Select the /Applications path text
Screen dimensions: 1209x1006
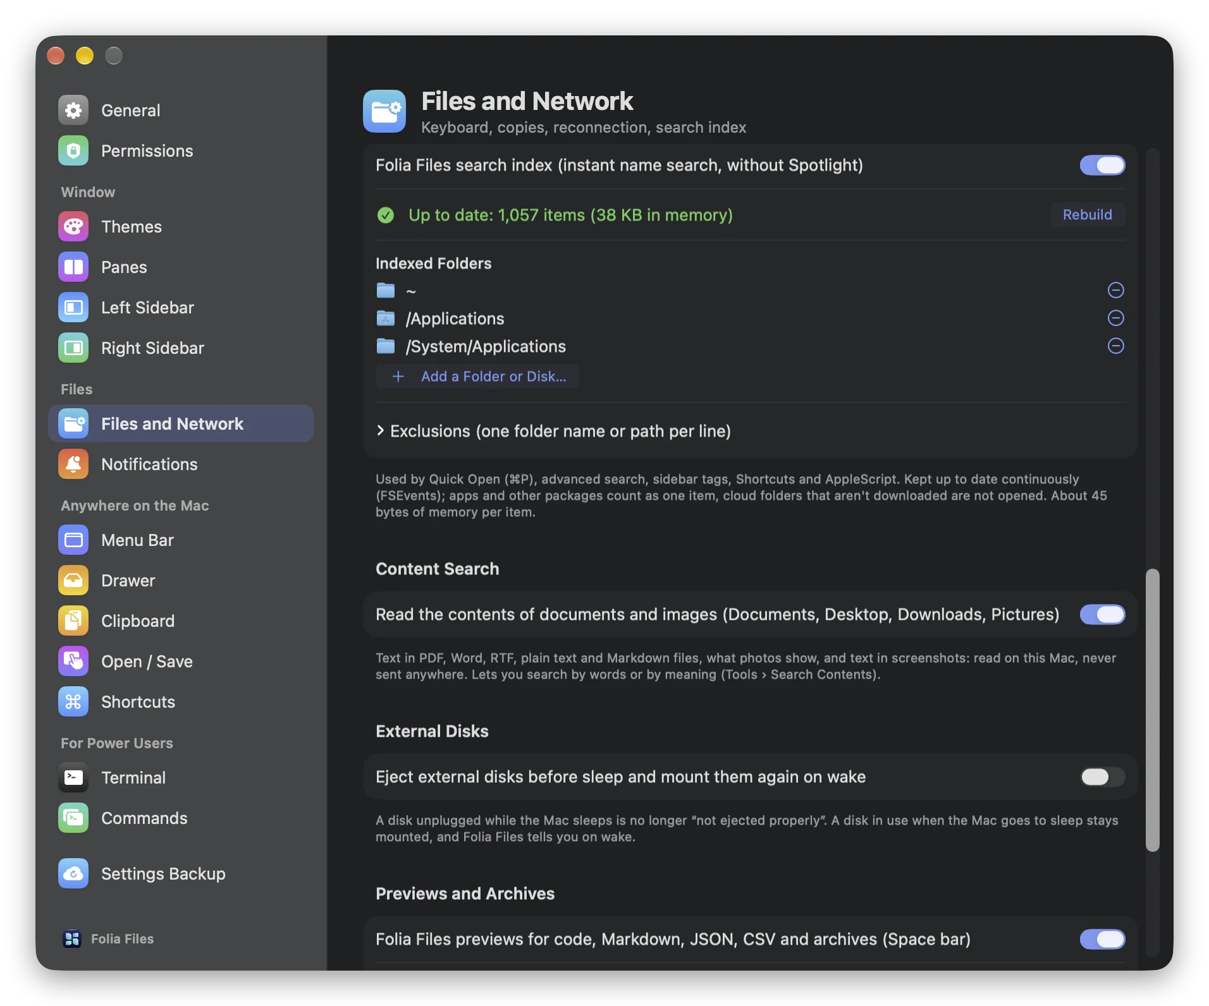455,319
